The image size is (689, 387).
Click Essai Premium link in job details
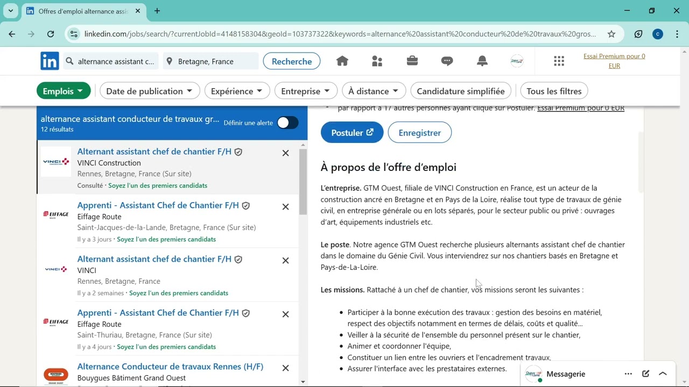click(581, 108)
